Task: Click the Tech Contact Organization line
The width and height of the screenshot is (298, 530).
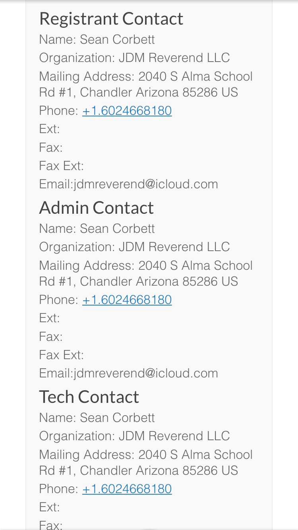Action: point(134,436)
